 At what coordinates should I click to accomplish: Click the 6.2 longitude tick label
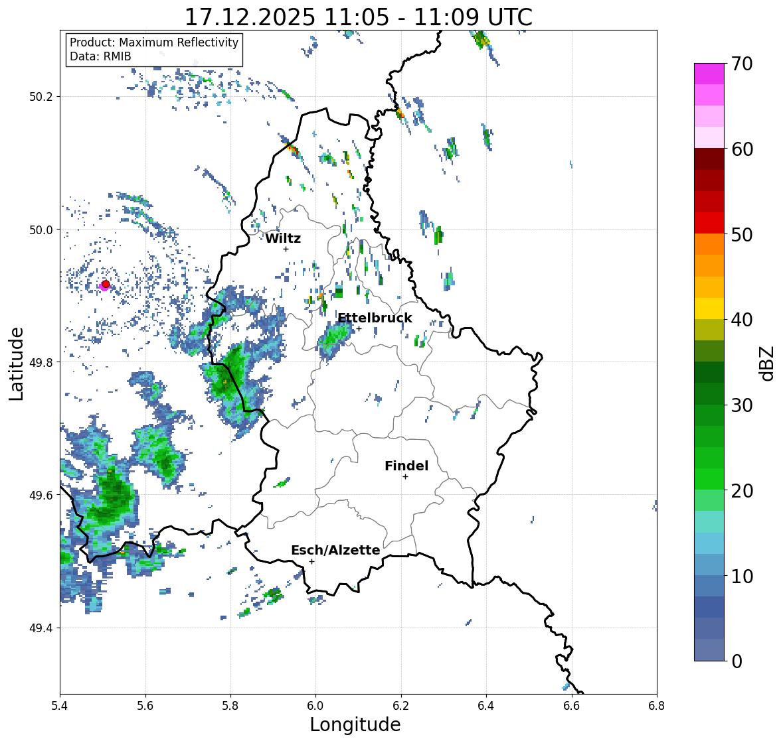401,705
